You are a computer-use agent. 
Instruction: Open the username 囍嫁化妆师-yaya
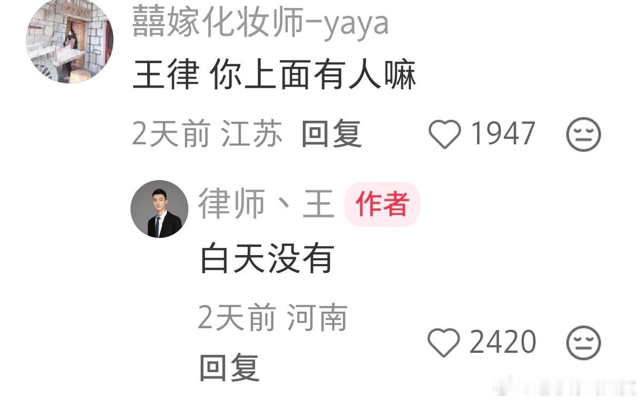tap(261, 23)
